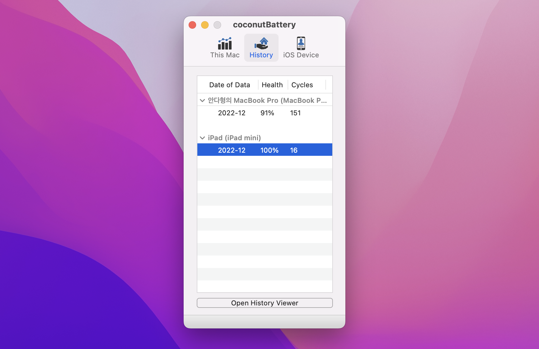Sort by Cycles column header

tap(302, 85)
